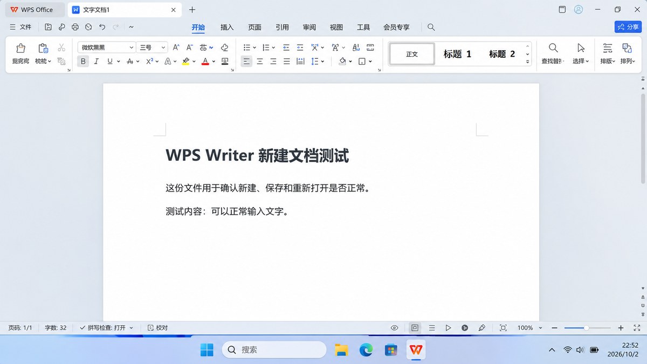Click the Windows Start button
Screen dimensions: 647x364
coord(207,350)
